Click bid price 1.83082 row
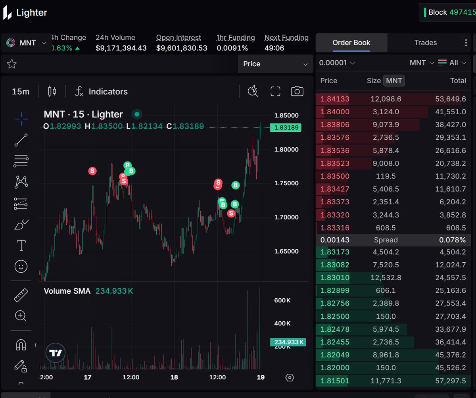476x398 pixels. 394,265
